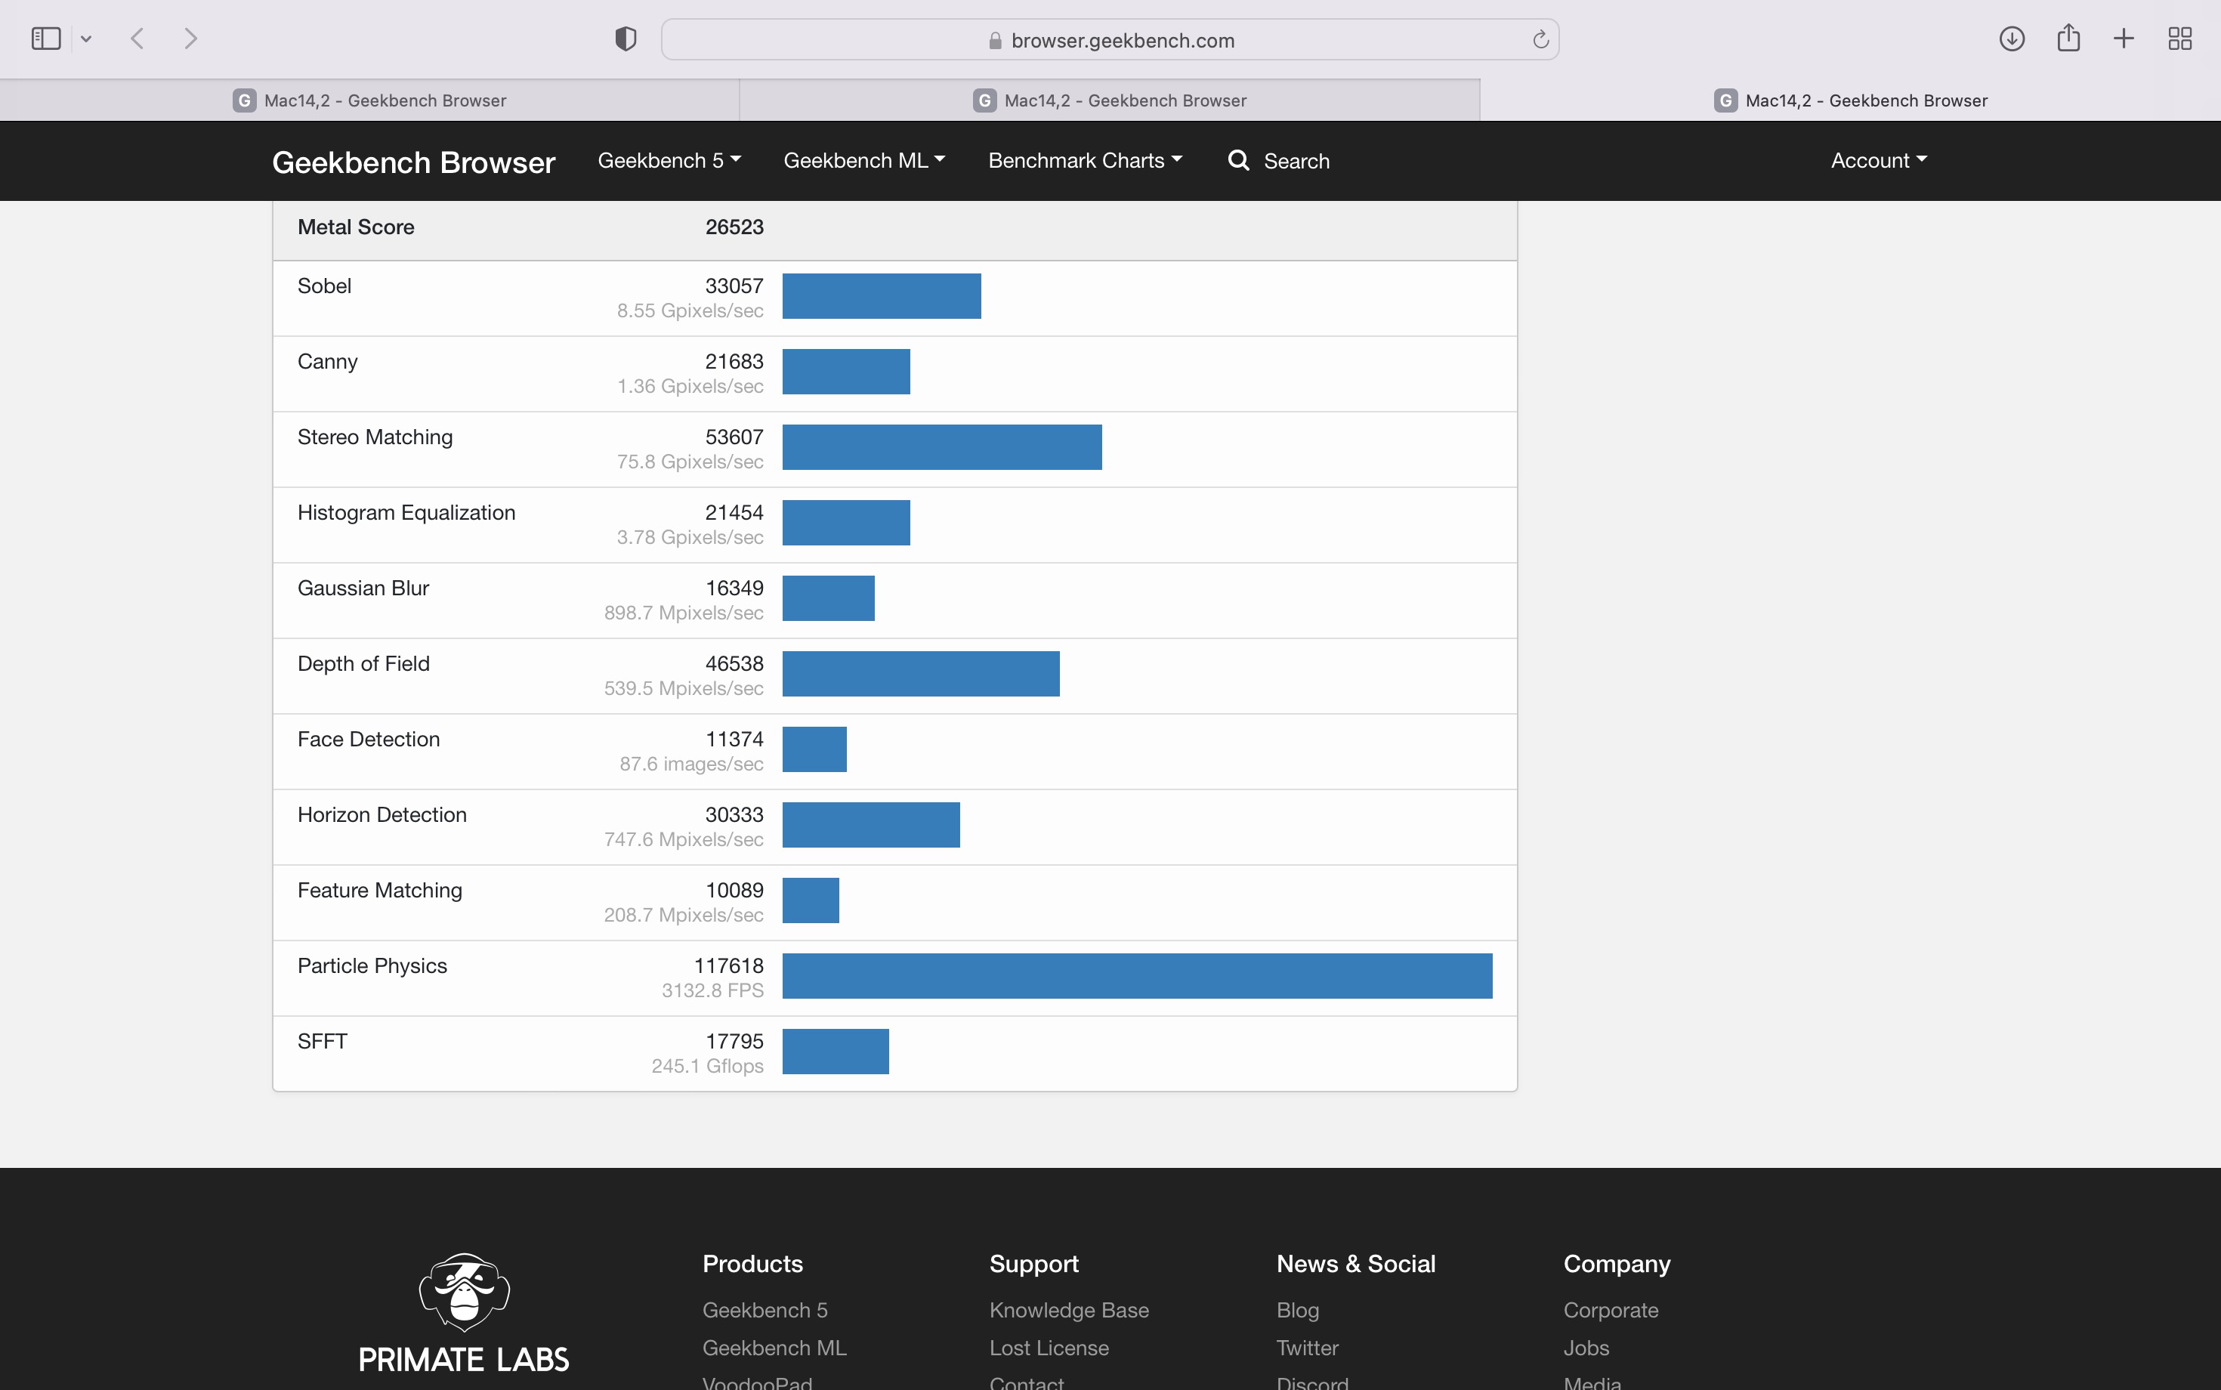Open the Knowledge Base footer link

(x=1069, y=1310)
